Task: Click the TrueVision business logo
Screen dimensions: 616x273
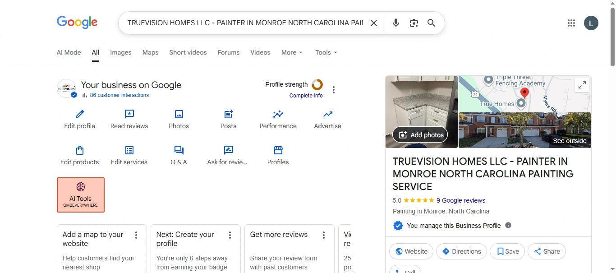Action: point(67,89)
